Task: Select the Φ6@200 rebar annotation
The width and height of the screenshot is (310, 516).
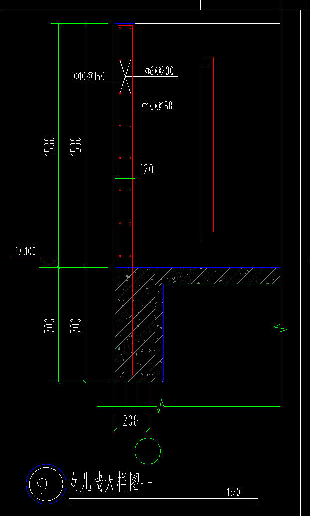Action: coord(159,71)
